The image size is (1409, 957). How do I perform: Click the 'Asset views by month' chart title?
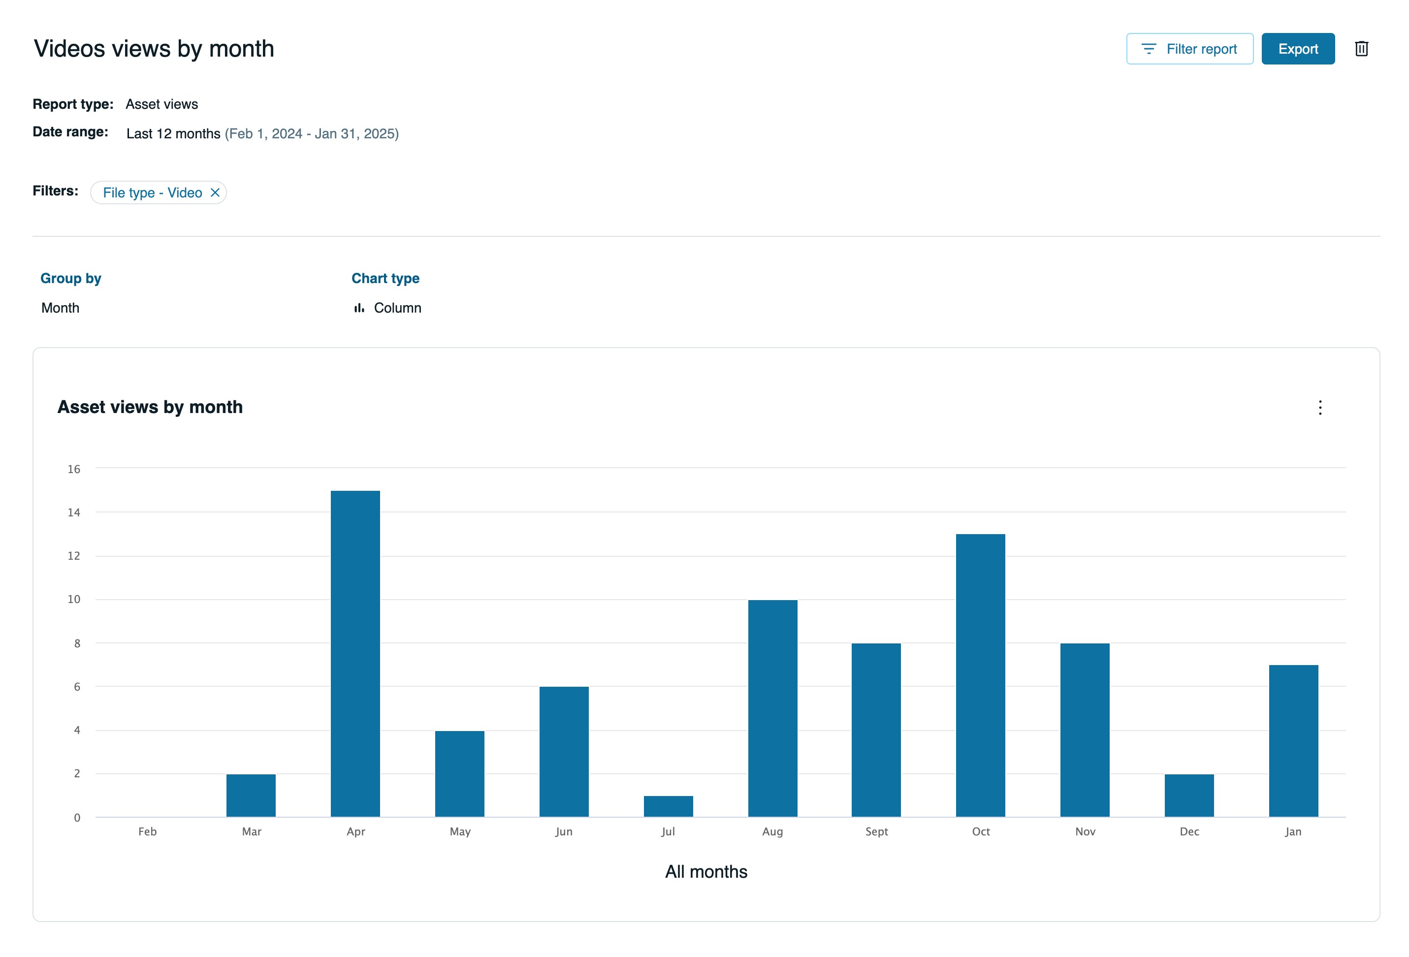tap(150, 407)
